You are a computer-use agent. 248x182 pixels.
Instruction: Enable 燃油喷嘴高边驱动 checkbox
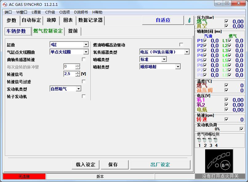pyautogui.click(x=181, y=45)
